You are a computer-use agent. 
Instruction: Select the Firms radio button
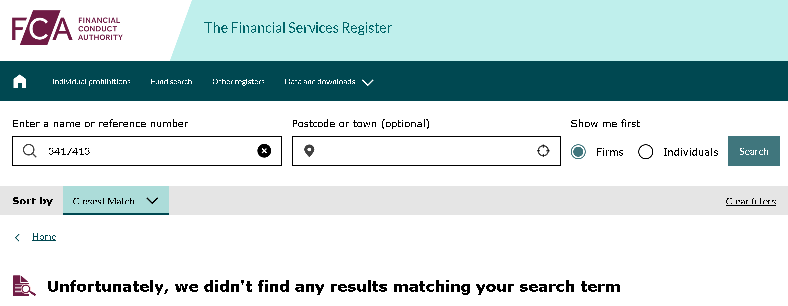tap(578, 152)
